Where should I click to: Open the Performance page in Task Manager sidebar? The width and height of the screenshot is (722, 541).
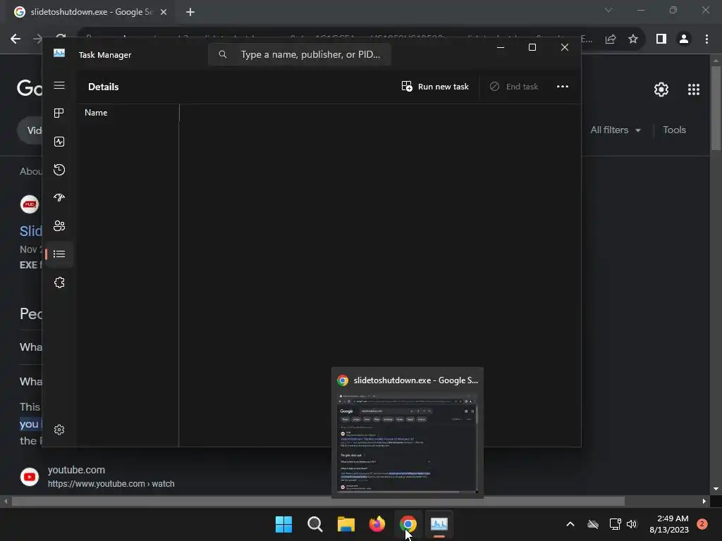click(59, 142)
